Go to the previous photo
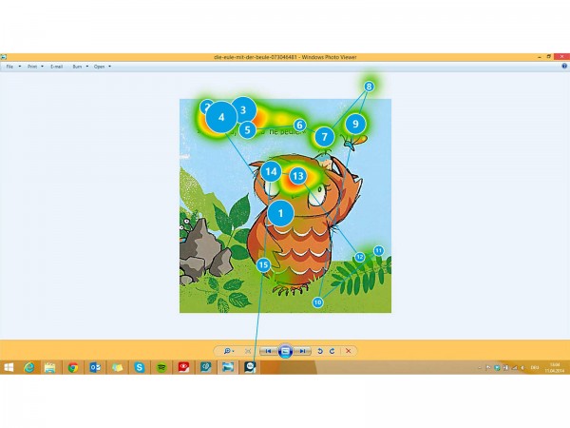The image size is (570, 428). point(268,351)
